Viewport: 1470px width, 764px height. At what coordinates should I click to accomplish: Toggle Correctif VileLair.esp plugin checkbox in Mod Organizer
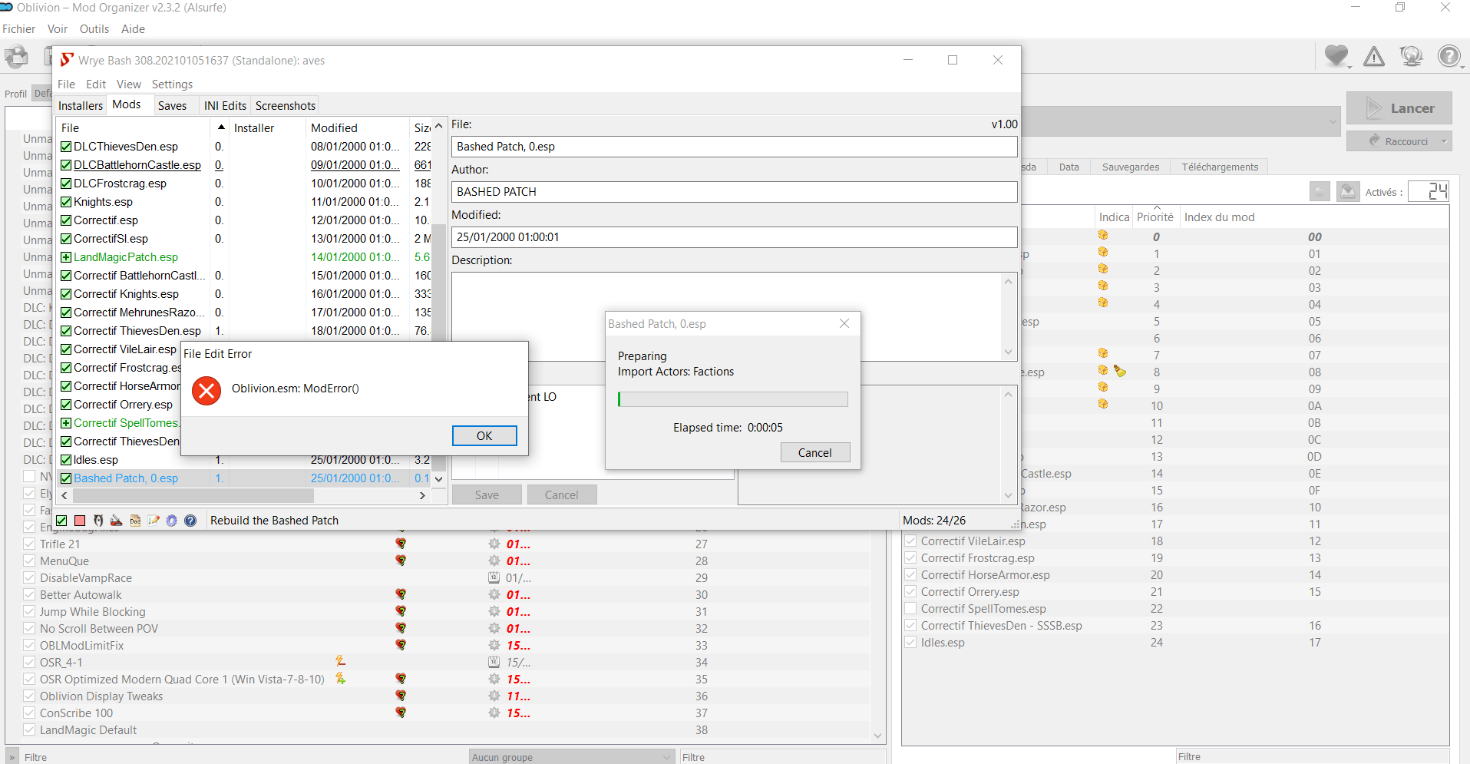point(910,541)
